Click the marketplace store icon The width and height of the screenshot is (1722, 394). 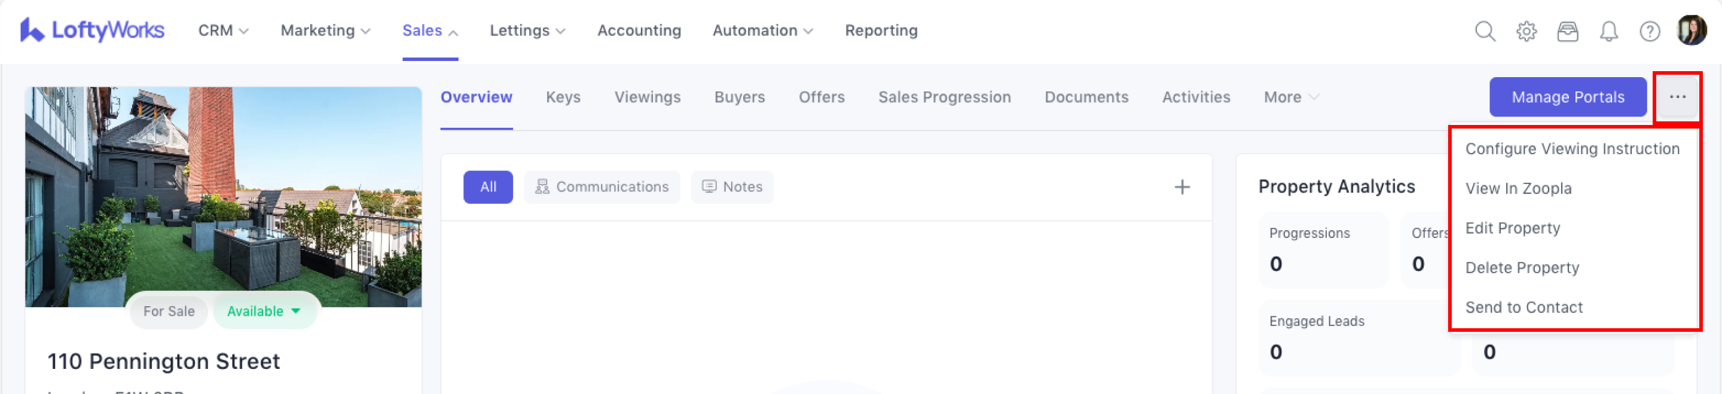1568,30
